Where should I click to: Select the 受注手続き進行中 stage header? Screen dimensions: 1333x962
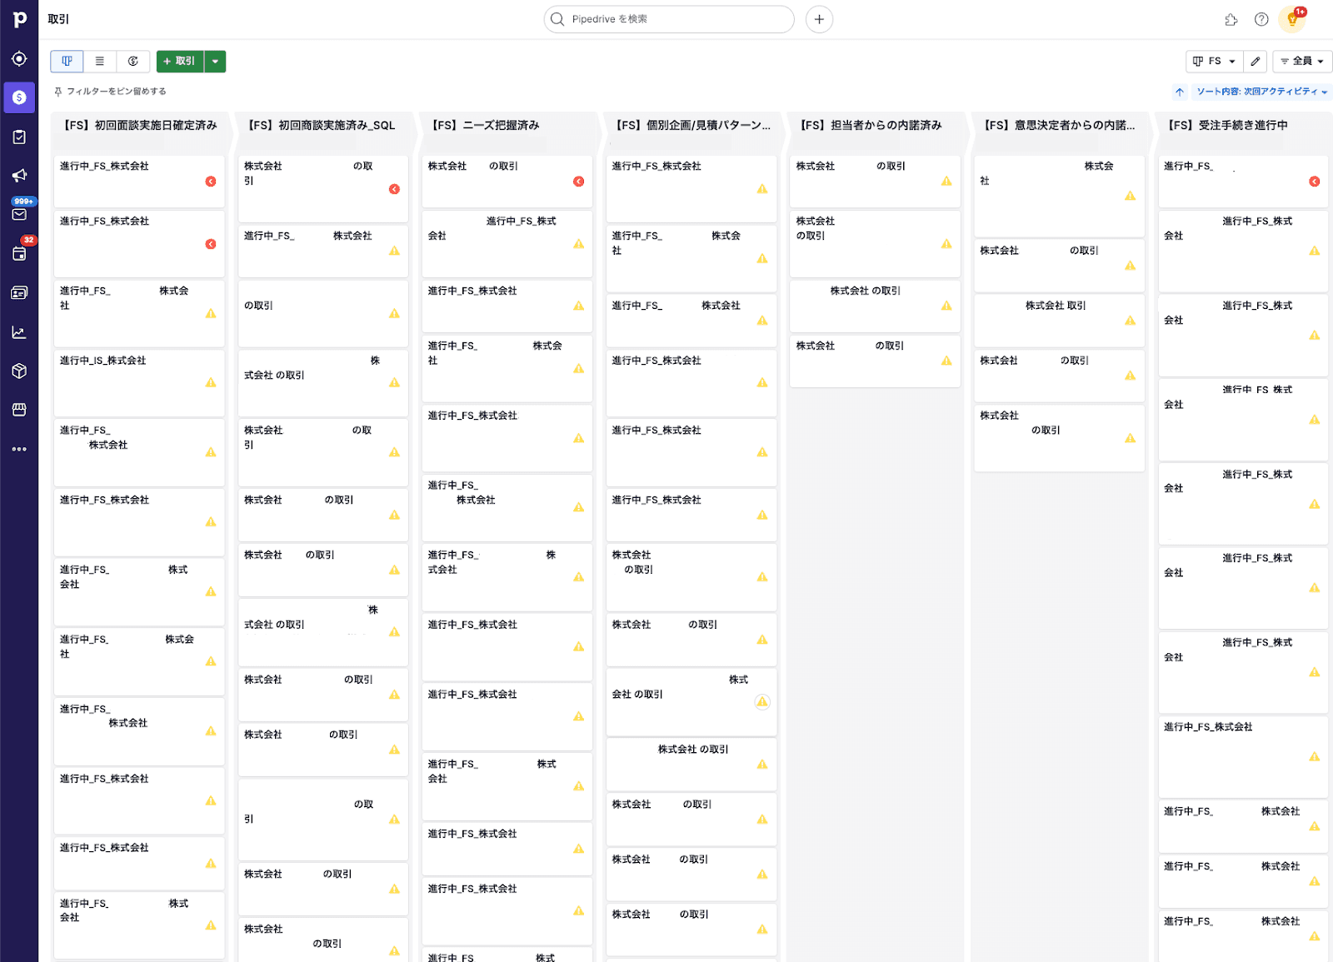(x=1227, y=125)
